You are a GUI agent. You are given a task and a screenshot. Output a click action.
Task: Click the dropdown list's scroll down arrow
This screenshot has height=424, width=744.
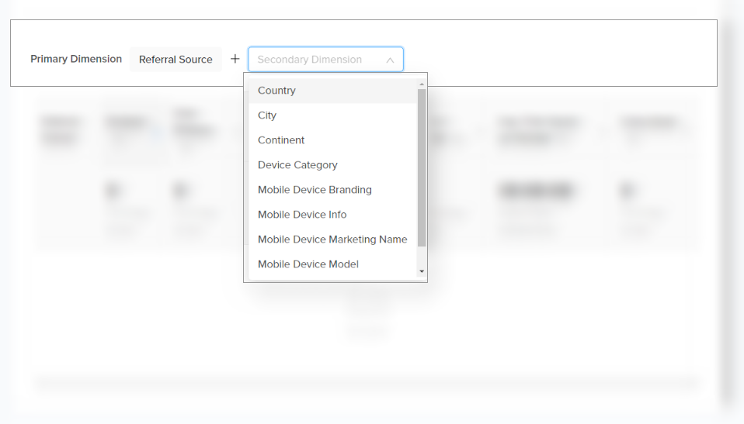(x=422, y=271)
